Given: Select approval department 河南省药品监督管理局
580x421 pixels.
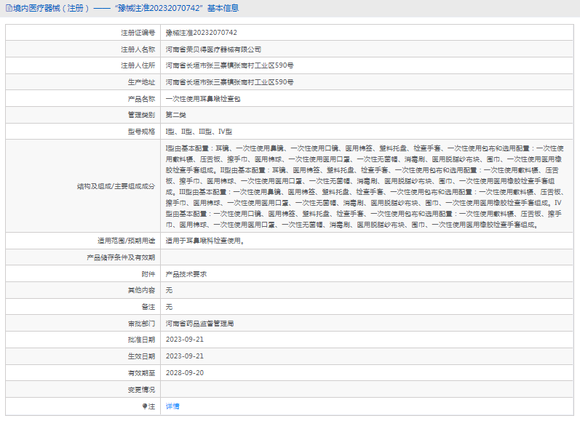Looking at the screenshot, I should pos(199,324).
